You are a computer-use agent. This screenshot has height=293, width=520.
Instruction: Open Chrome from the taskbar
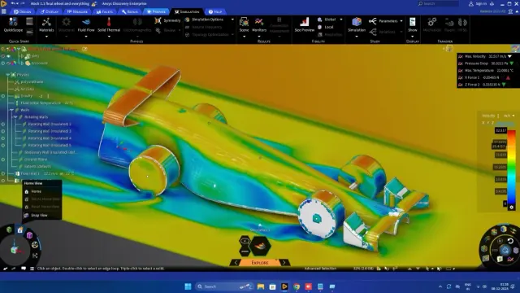[297, 286]
